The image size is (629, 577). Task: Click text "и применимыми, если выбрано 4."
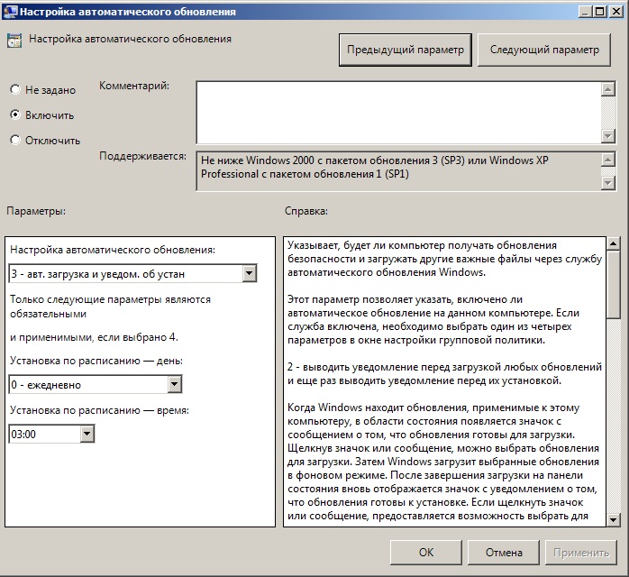(94, 337)
